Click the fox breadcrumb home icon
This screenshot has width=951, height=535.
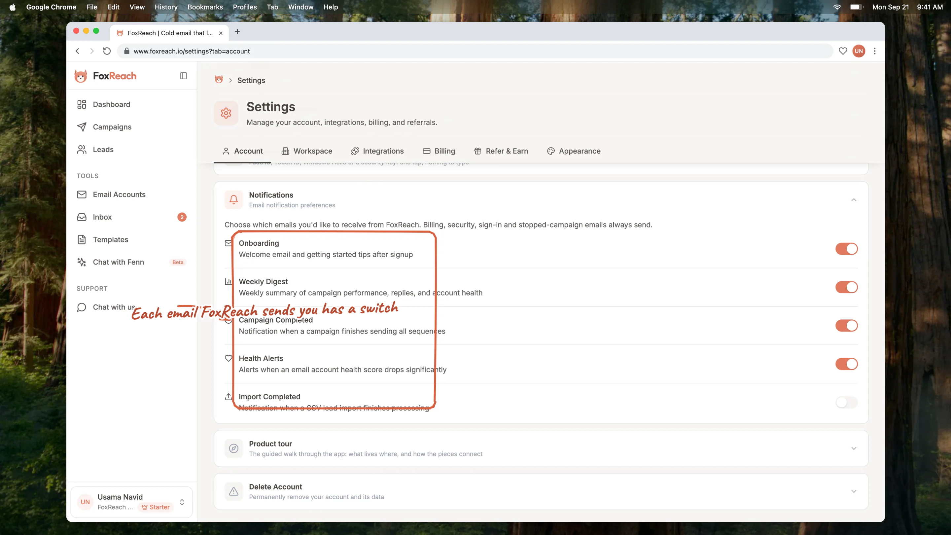(x=219, y=79)
